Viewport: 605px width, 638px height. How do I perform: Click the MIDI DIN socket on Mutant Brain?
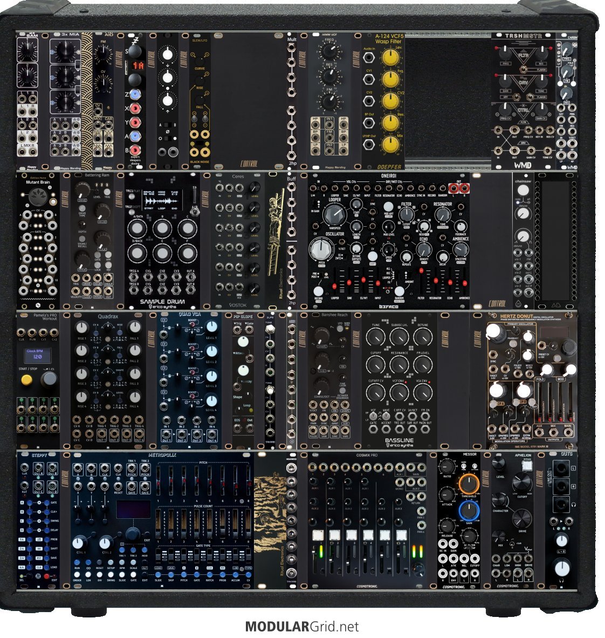tap(39, 198)
